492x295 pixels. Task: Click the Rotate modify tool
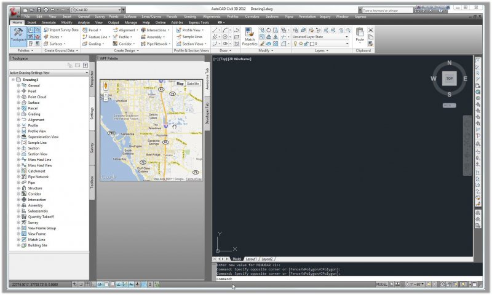pos(269,30)
